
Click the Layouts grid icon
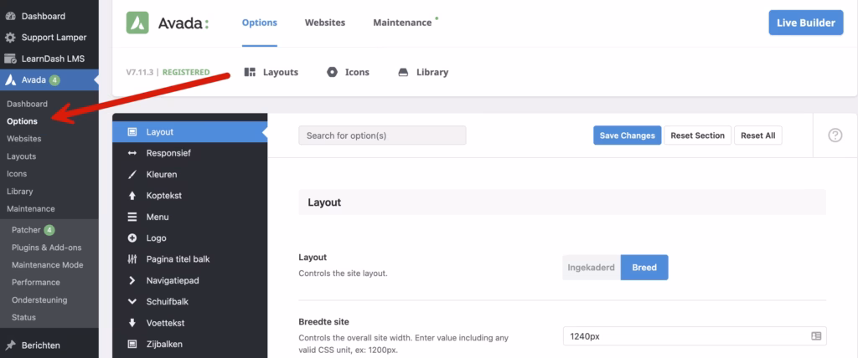pyautogui.click(x=250, y=72)
